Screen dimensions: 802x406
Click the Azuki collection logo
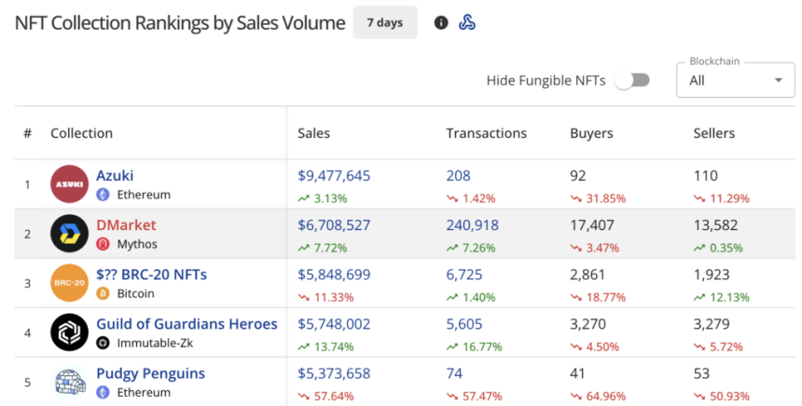69,183
